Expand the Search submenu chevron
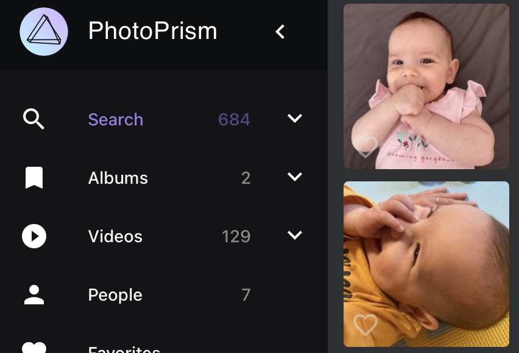This screenshot has height=353, width=519. (295, 118)
